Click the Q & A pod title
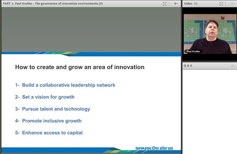The image size is (237, 154). (188, 66)
